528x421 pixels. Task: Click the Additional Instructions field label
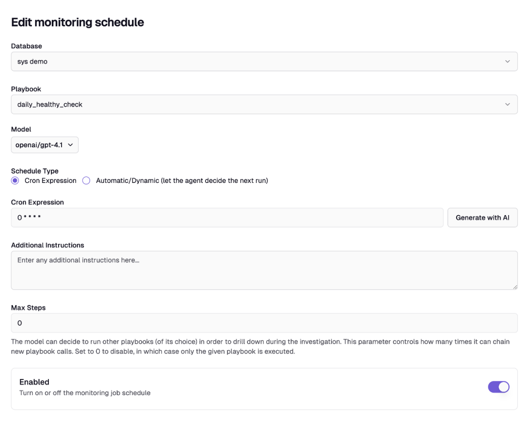click(x=47, y=245)
